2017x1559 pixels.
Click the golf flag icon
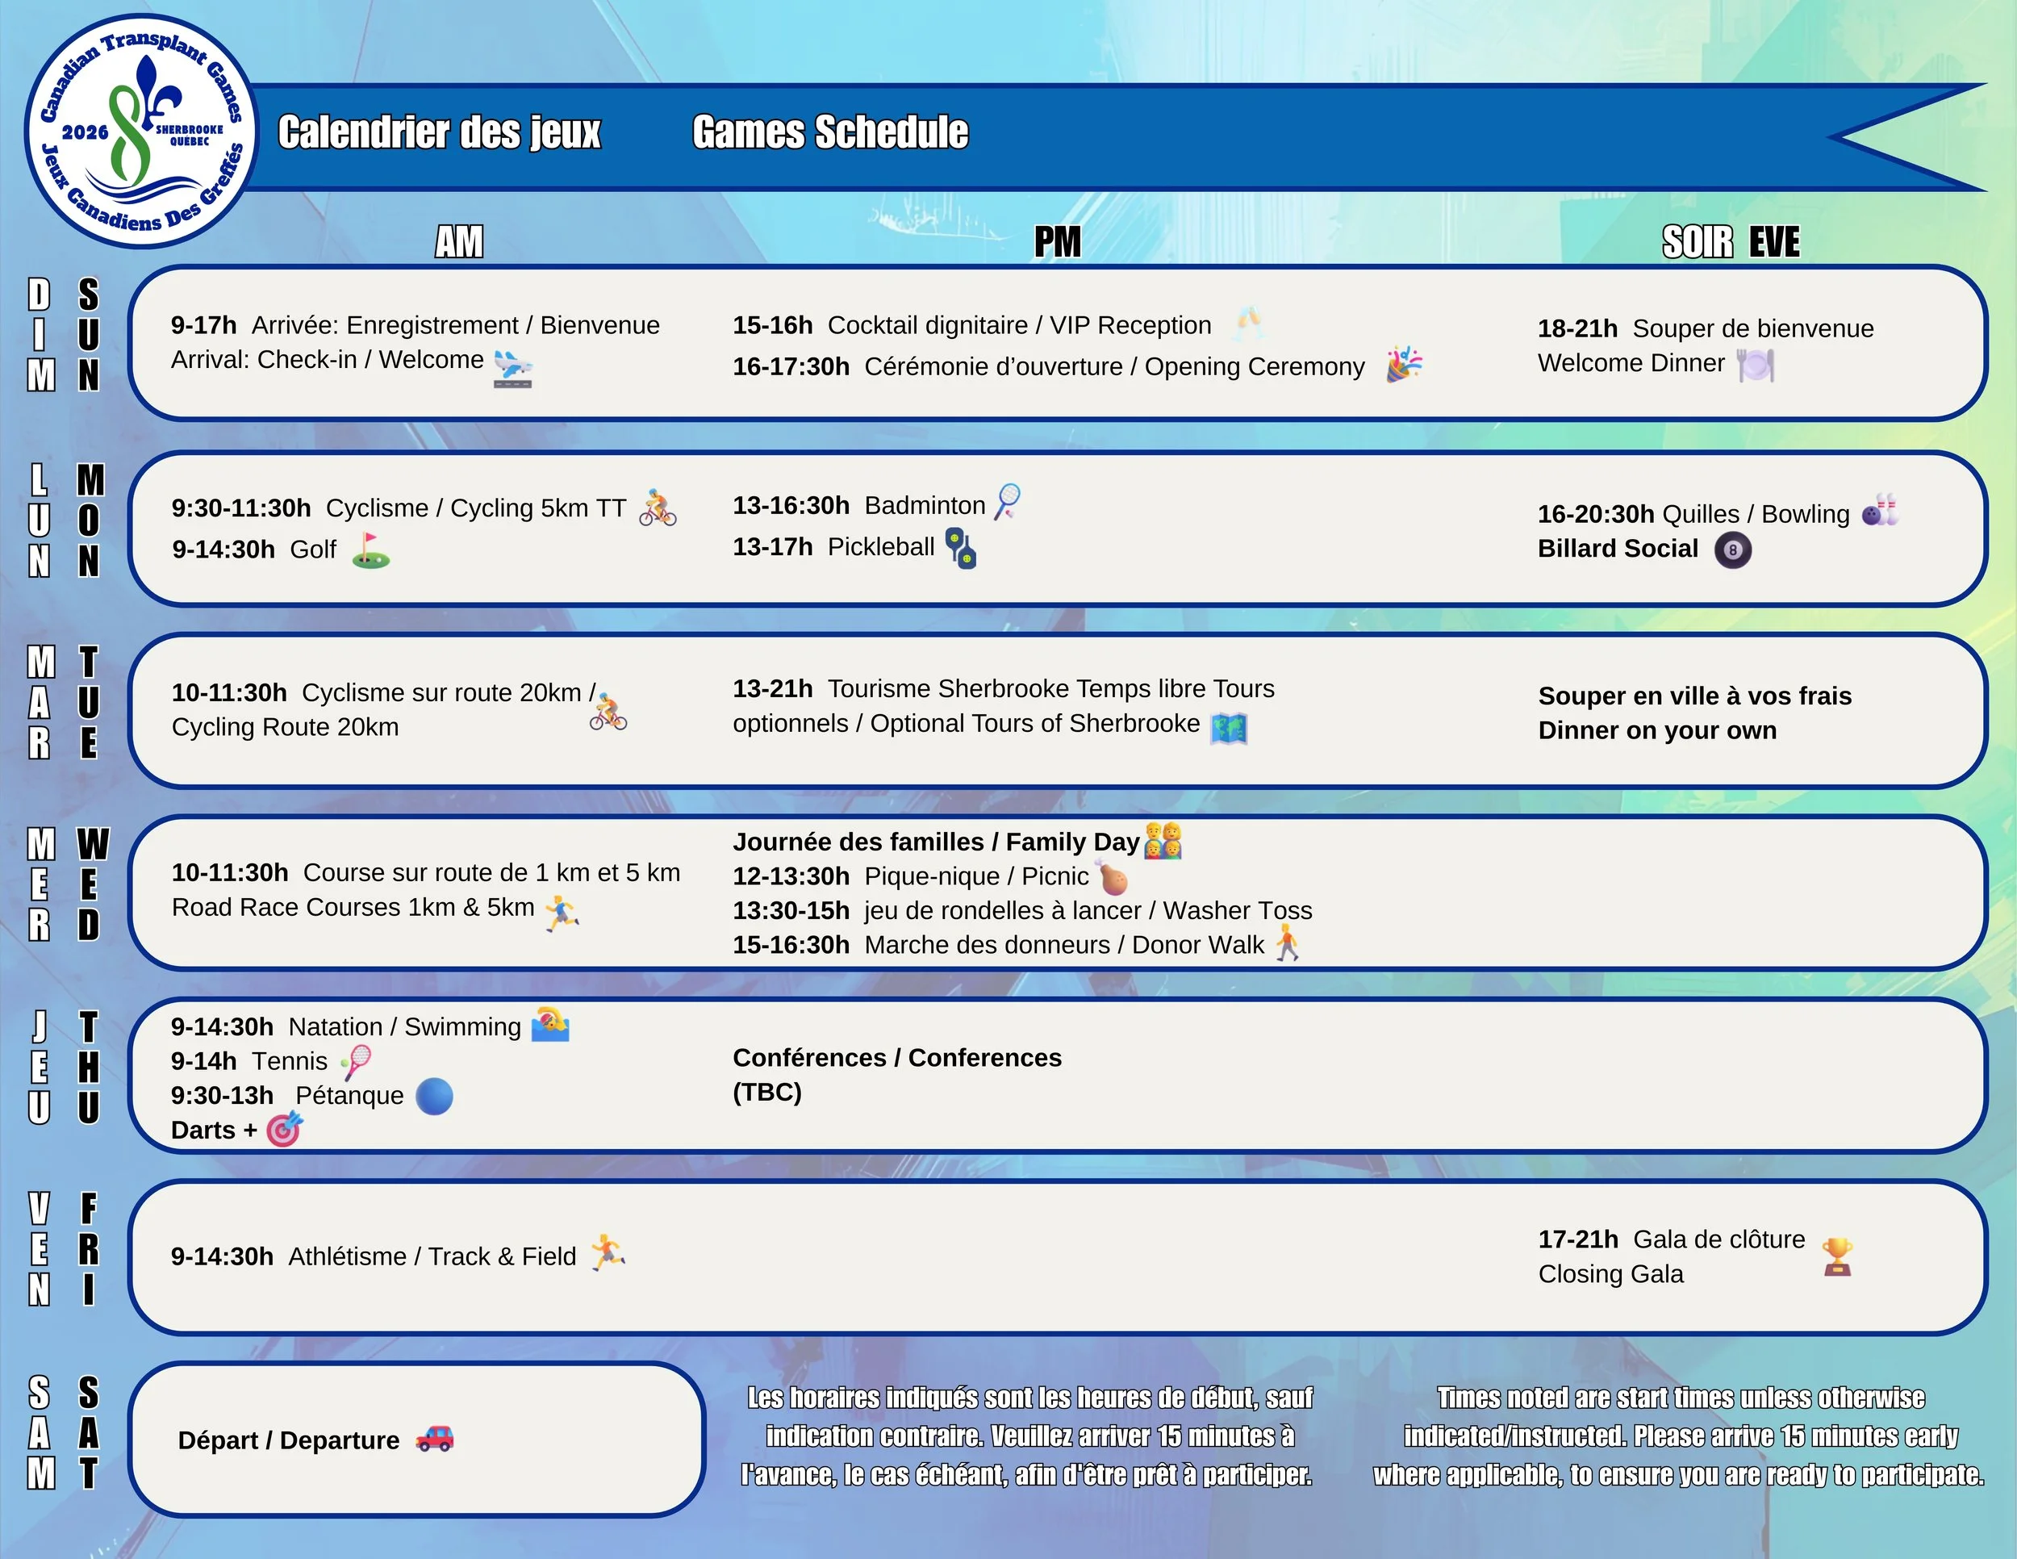370,550
